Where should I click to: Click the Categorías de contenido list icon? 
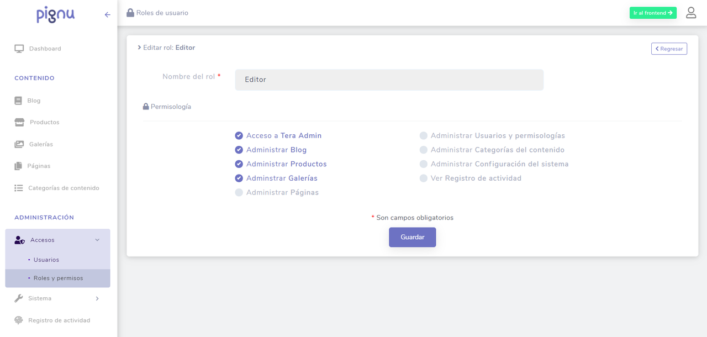(x=19, y=188)
